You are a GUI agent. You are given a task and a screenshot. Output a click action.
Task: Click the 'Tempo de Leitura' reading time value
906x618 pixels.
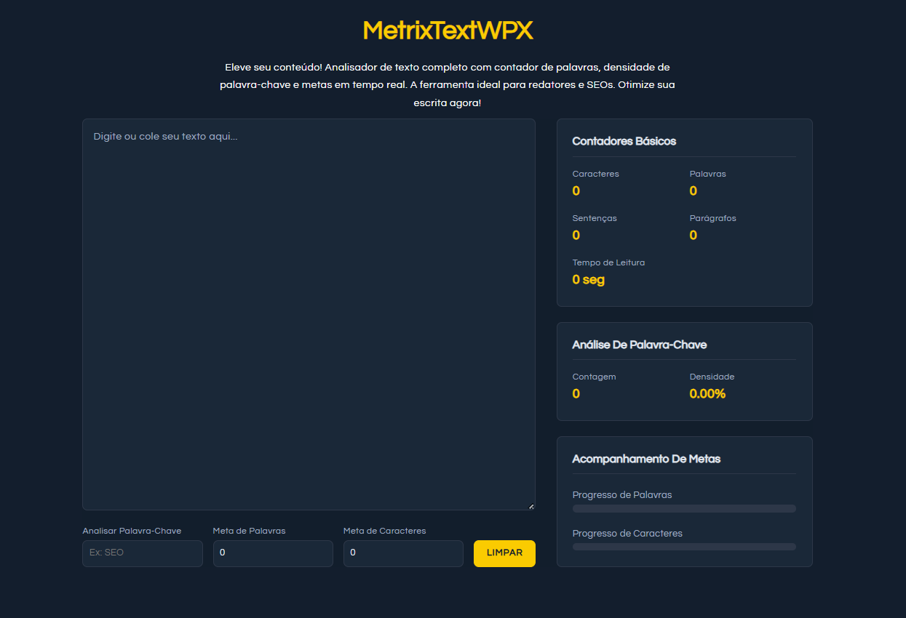(588, 279)
